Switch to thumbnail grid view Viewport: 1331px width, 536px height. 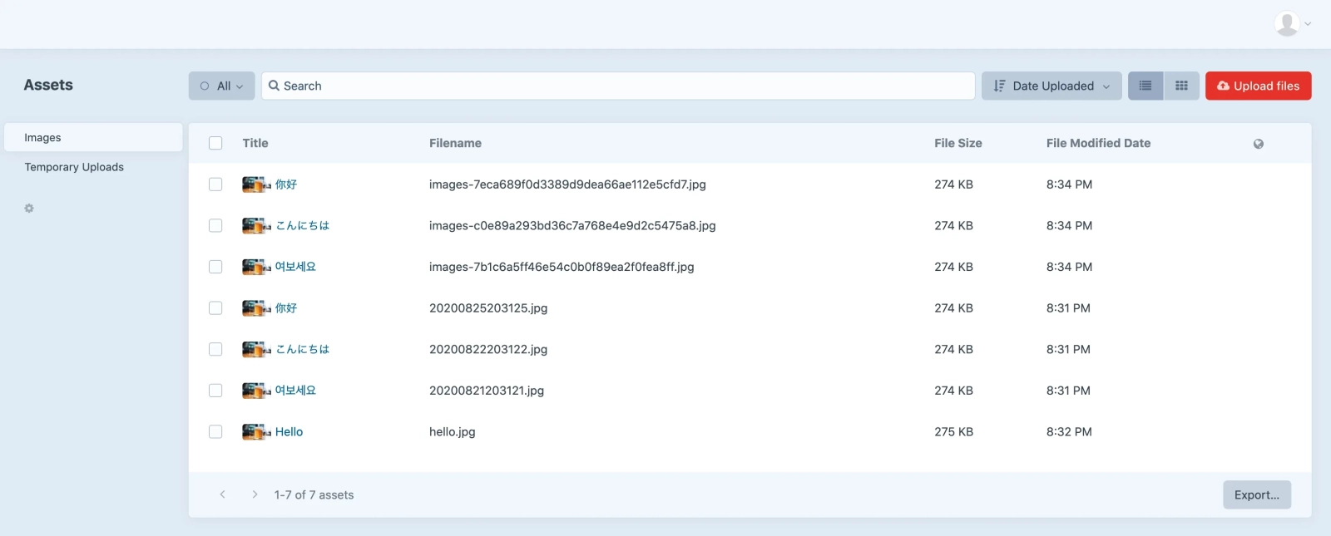tap(1181, 86)
